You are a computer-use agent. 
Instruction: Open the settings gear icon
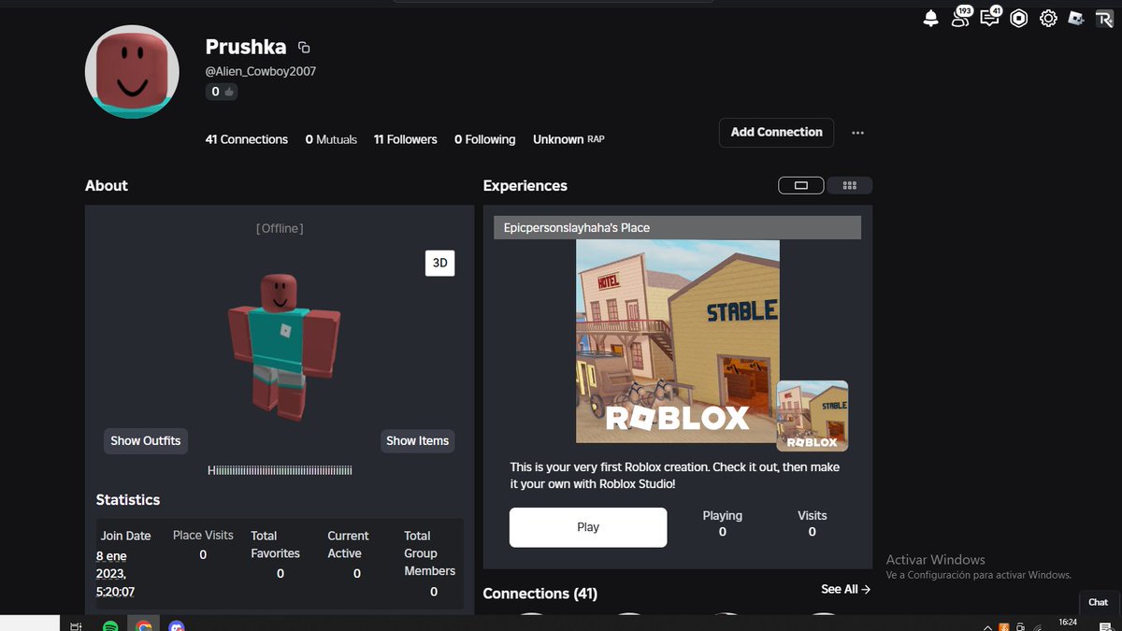1048,18
